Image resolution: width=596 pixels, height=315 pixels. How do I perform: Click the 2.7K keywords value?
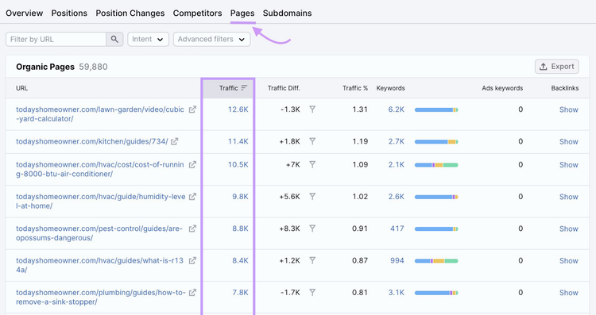396,141
